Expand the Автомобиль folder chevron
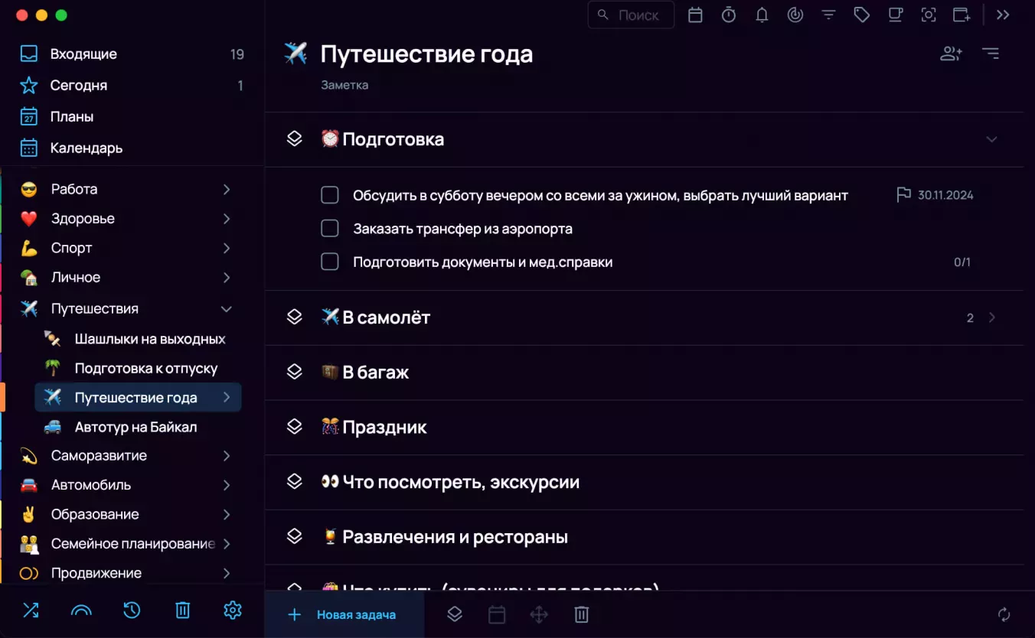This screenshot has width=1035, height=638. point(227,485)
